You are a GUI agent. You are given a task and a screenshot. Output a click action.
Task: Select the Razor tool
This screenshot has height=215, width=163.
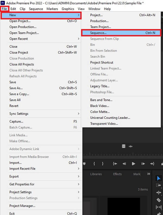pos(158,200)
